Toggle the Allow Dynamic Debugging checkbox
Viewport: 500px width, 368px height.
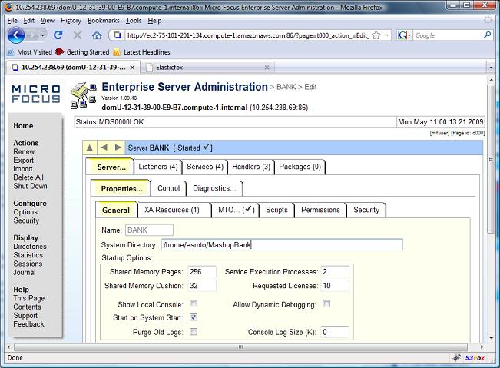click(326, 303)
